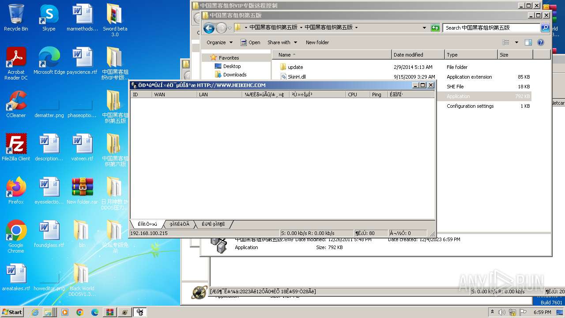Launch Skype from the desktop
The height and width of the screenshot is (318, 565).
pos(49,18)
